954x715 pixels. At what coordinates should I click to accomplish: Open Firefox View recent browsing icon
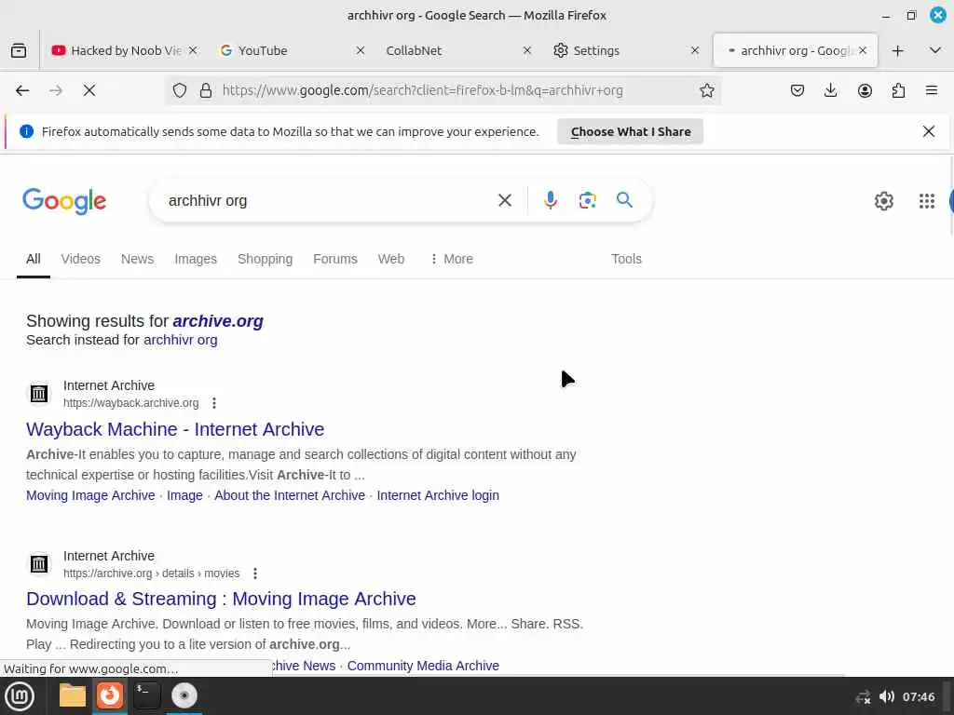(19, 50)
